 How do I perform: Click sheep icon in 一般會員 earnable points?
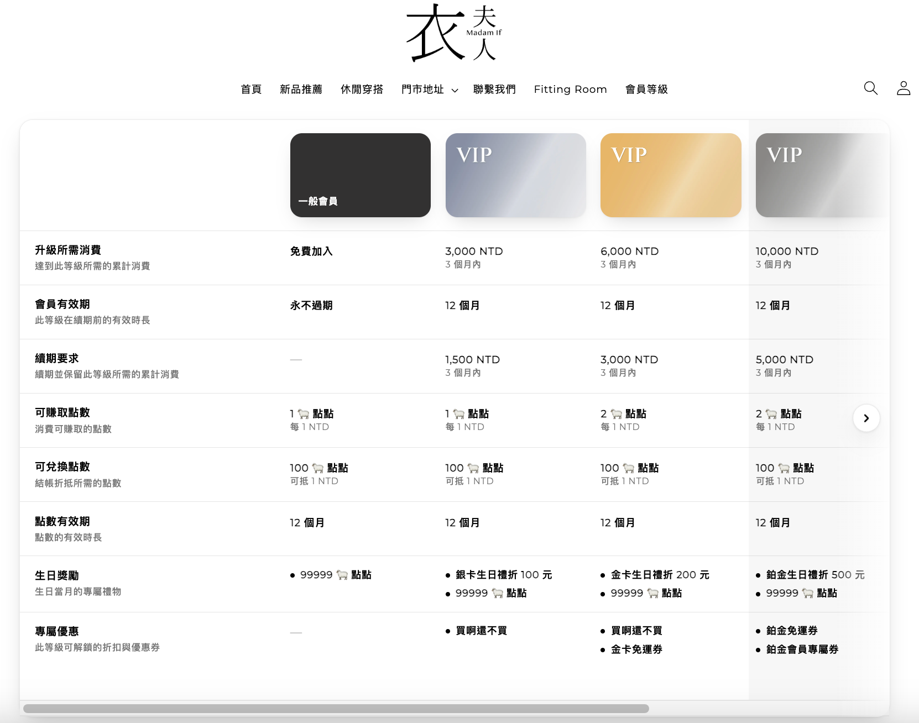[304, 414]
